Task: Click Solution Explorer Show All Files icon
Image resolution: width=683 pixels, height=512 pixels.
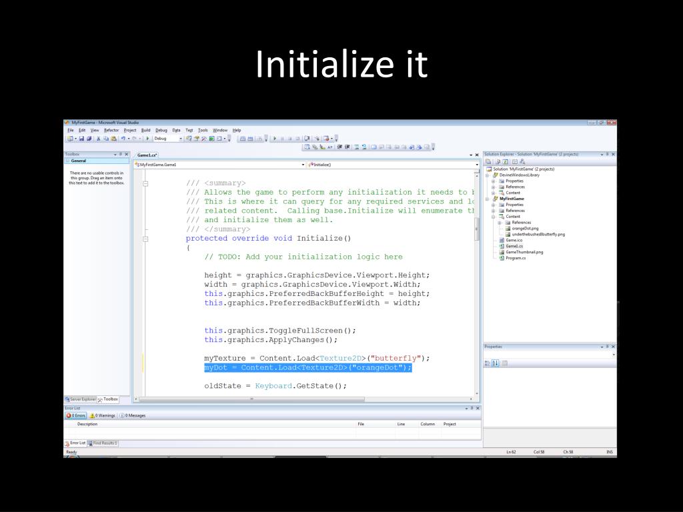Action: (498, 161)
